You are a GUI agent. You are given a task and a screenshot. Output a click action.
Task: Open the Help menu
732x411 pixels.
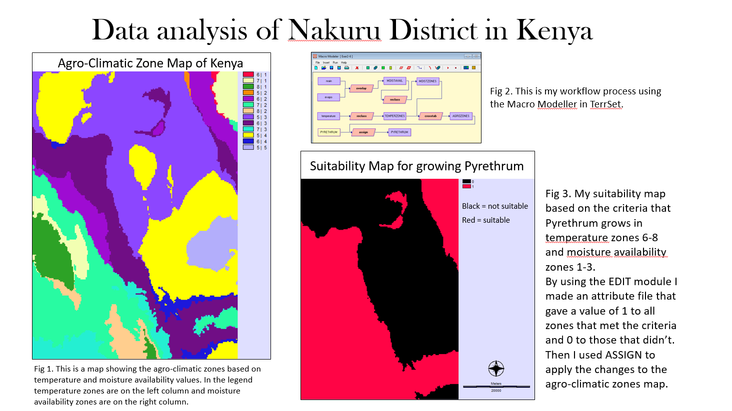[344, 62]
